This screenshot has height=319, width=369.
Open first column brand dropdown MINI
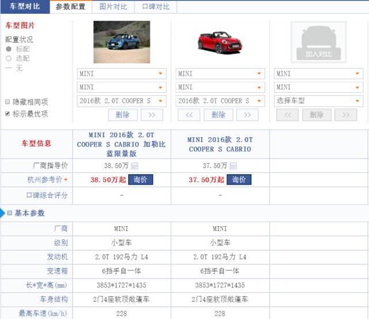(x=122, y=74)
